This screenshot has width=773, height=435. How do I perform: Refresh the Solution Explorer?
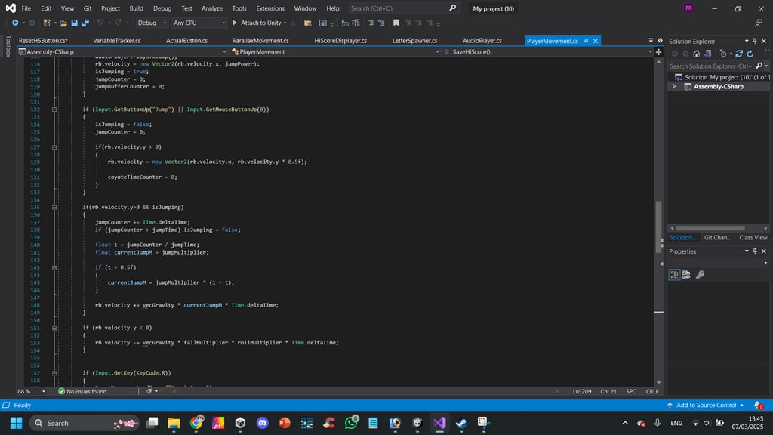pos(750,54)
